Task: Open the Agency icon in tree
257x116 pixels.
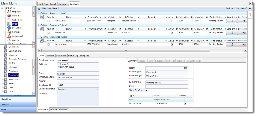Action: point(9,40)
